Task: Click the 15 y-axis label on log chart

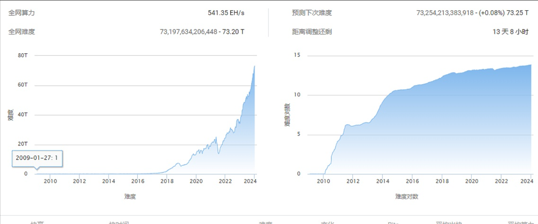Action: point(297,55)
